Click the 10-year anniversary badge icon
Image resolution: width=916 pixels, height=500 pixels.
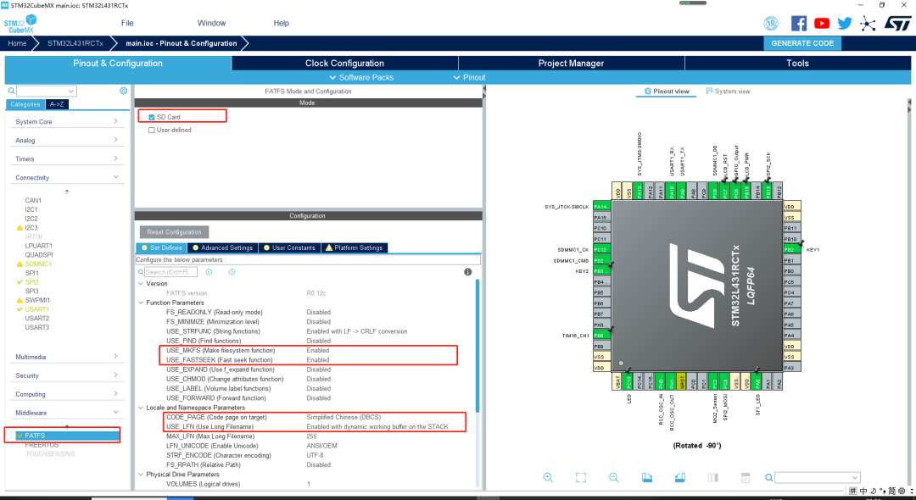(771, 24)
